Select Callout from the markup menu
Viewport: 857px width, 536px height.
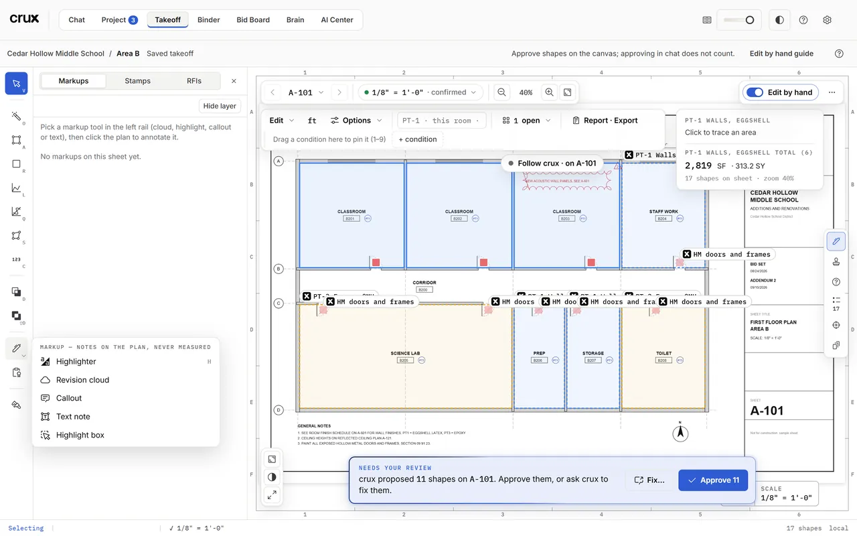click(126, 398)
